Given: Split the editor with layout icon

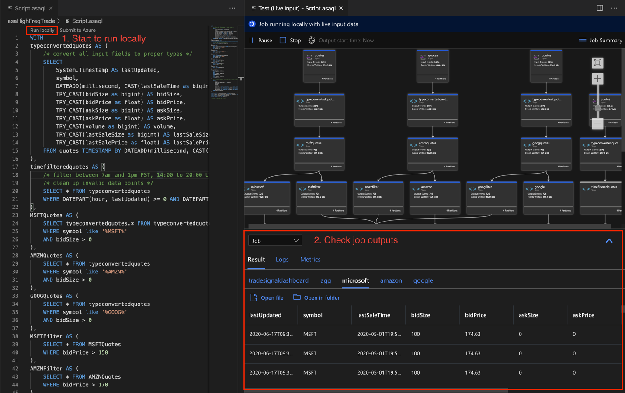Looking at the screenshot, I should [x=600, y=8].
